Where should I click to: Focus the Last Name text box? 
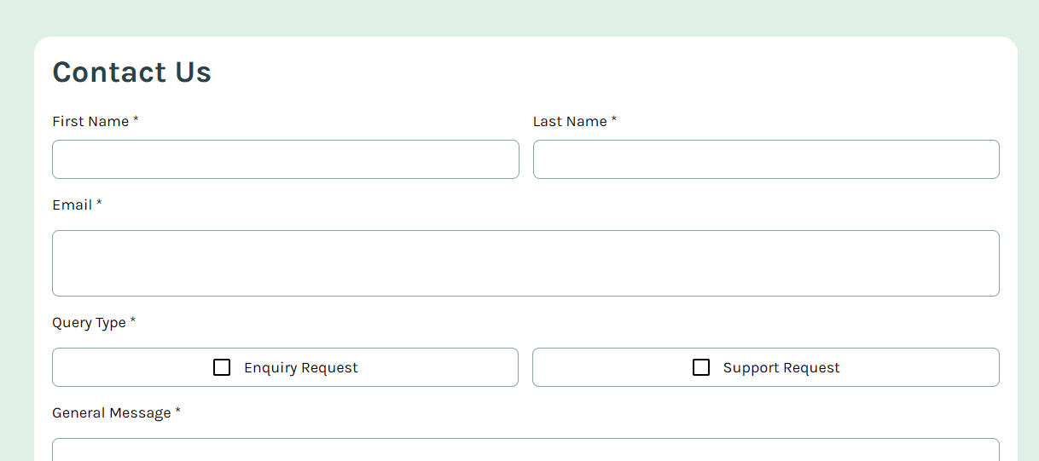tap(765, 159)
